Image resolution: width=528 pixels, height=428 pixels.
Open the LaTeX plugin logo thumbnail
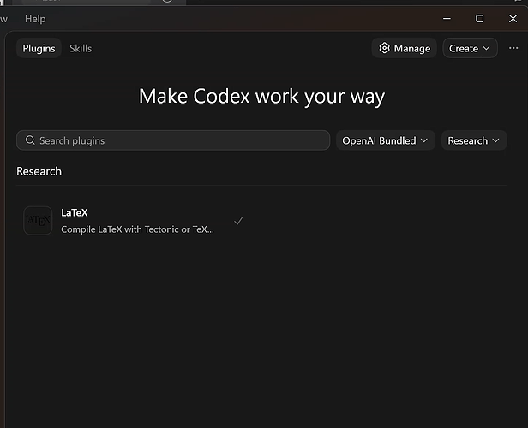[38, 221]
